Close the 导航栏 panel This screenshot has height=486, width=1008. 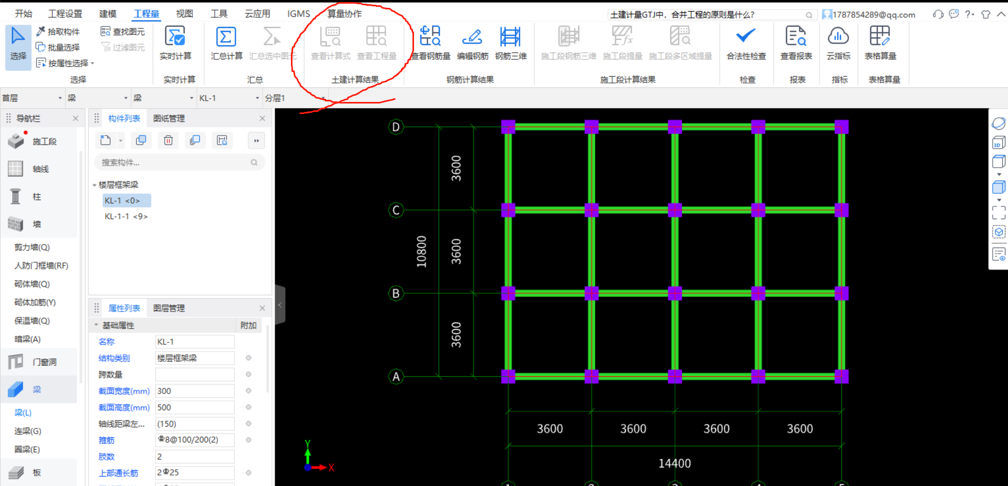76,119
